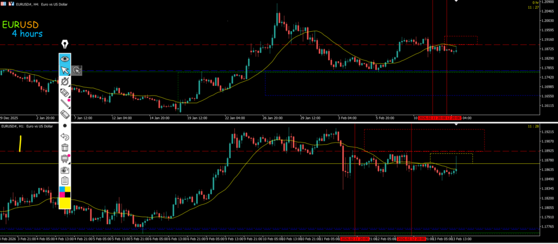Click the undo arrow icon
Screen dimensions: 558x244
(65, 136)
